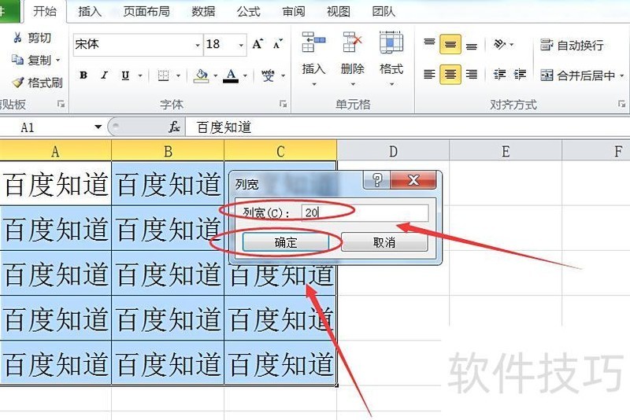630x420 pixels.
Task: Open the Clipboard group dialog launcher
Action: [x=61, y=105]
